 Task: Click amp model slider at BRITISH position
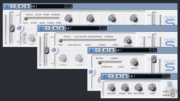[100, 63]
